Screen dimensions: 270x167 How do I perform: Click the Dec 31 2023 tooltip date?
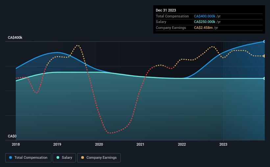[x=166, y=10]
